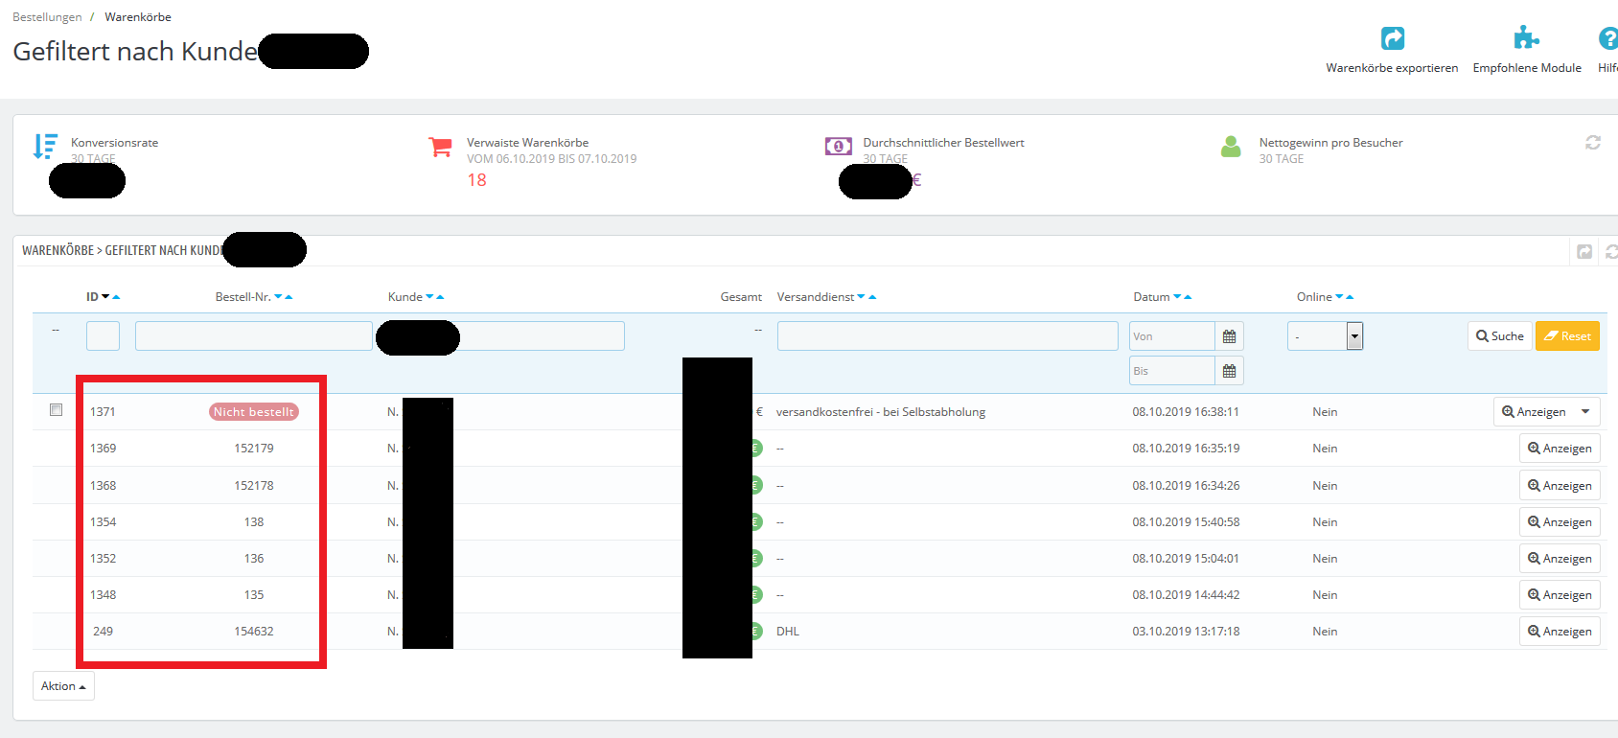Show cart 1368 via Anzeigen
1618x738 pixels.
1560,486
